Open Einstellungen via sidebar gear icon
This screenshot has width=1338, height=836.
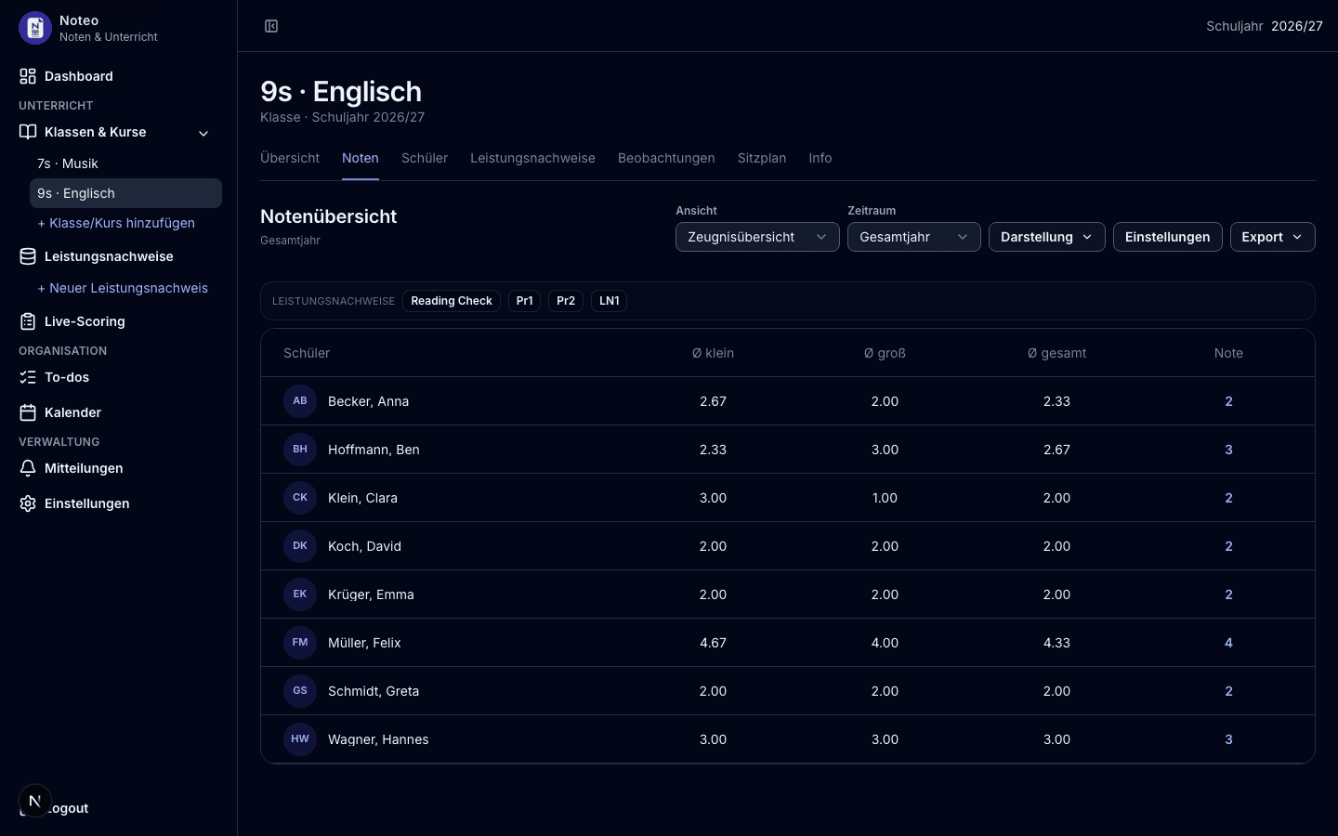point(28,503)
